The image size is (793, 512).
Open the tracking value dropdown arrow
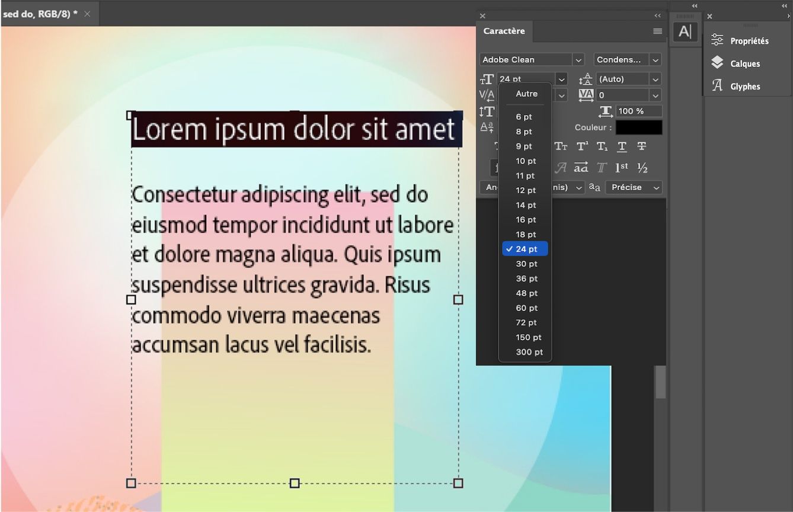[655, 95]
